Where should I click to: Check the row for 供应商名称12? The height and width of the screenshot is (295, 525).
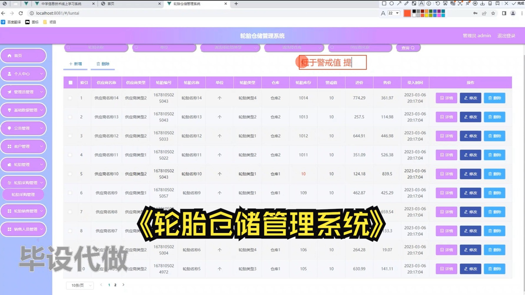tap(70, 136)
